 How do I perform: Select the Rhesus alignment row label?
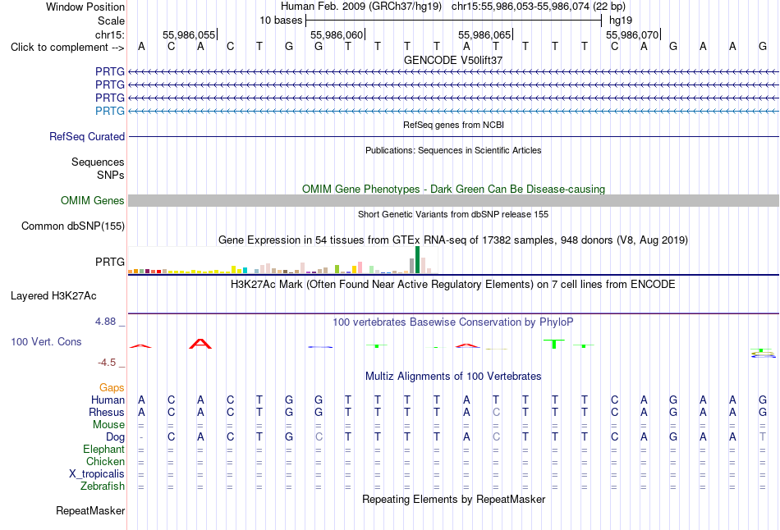click(x=107, y=413)
